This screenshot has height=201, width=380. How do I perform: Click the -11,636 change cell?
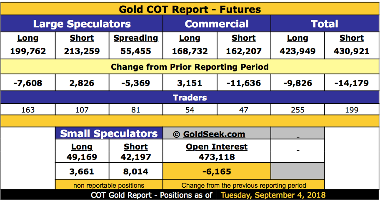coord(244,83)
